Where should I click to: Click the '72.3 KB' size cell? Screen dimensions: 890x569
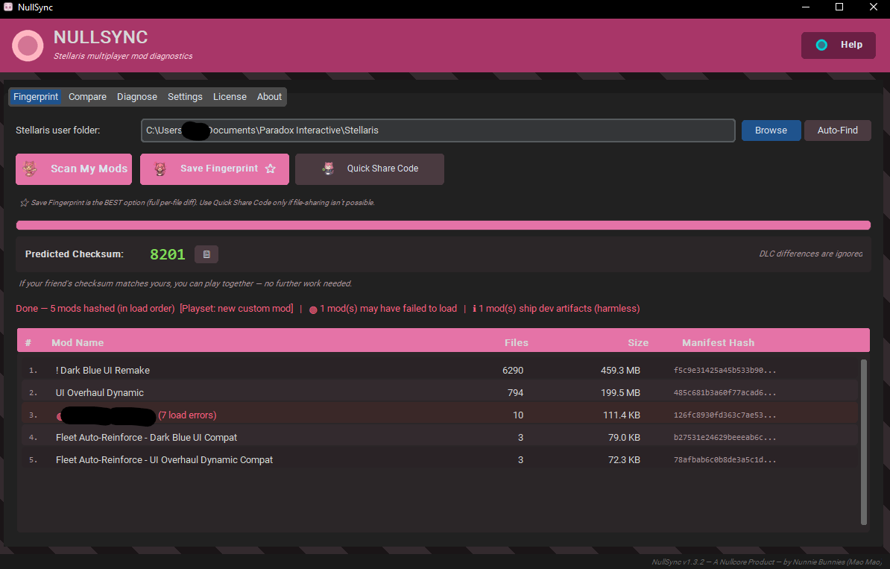click(x=625, y=460)
